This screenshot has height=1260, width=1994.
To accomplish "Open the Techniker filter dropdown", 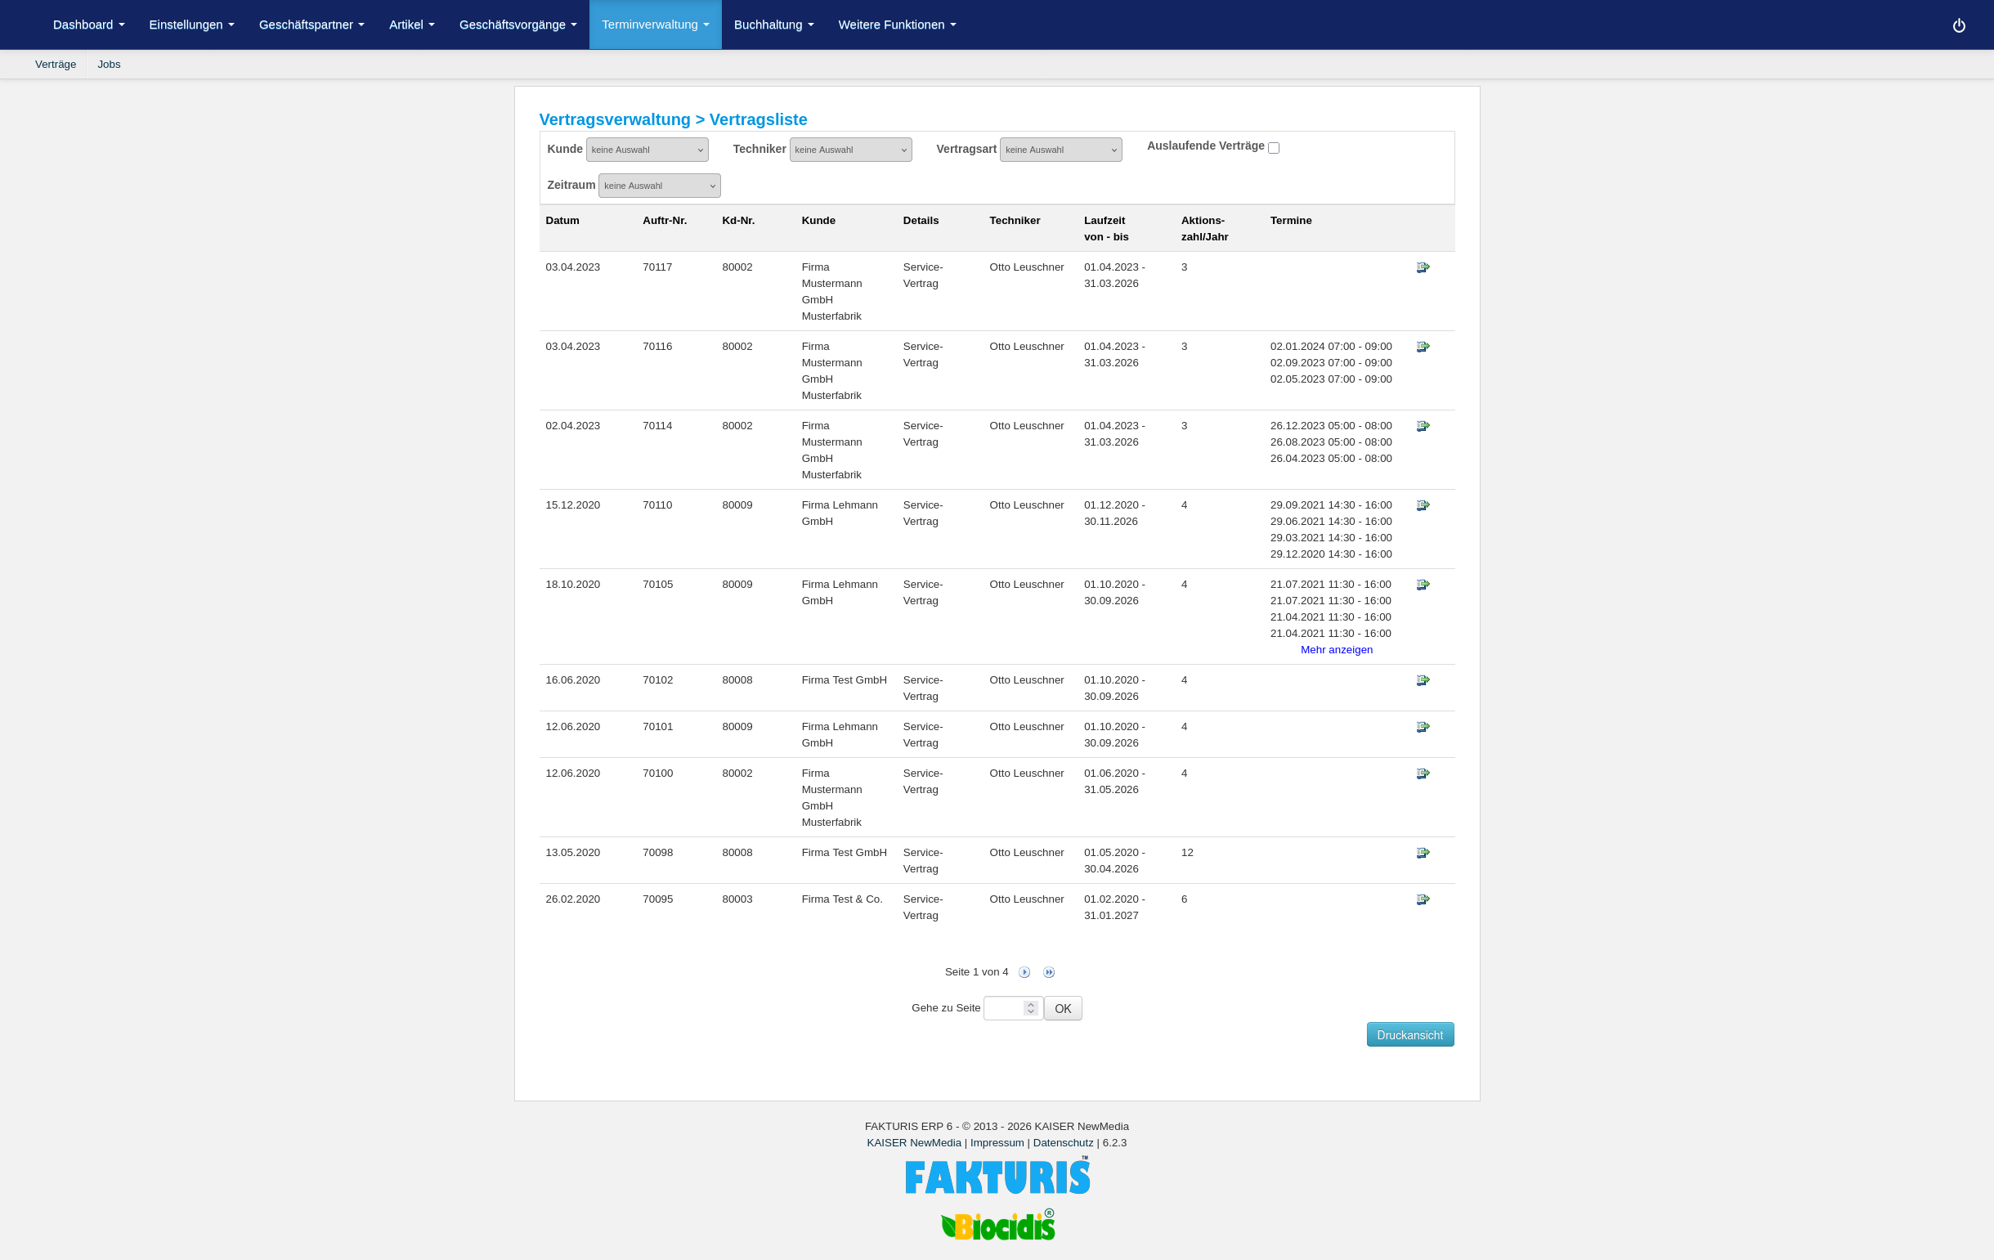I will [850, 150].
